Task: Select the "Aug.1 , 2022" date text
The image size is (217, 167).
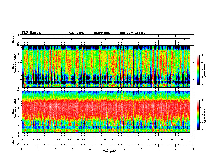Action: pyautogui.click(x=76, y=33)
